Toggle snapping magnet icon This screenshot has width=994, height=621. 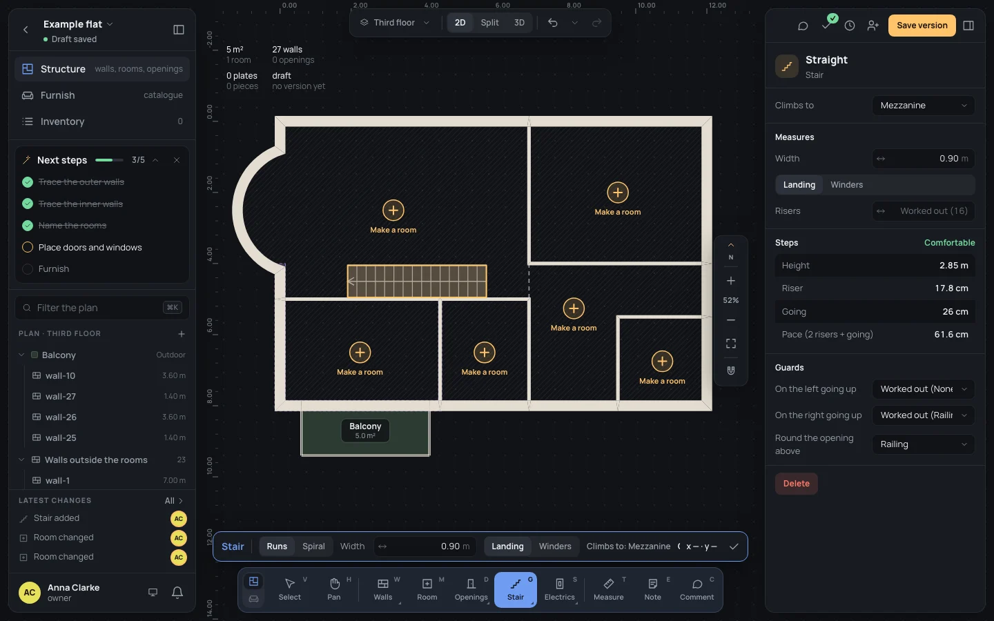click(x=731, y=371)
